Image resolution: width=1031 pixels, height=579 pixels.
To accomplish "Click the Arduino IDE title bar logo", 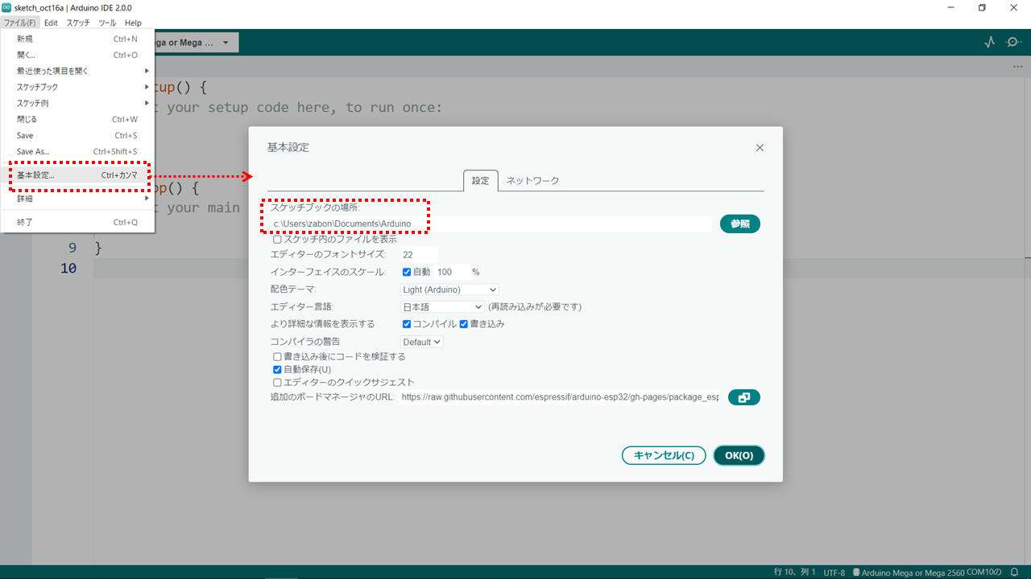I will coord(7,7).
